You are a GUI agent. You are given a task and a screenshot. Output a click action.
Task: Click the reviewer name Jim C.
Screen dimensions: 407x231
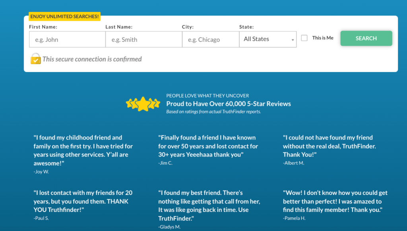[x=165, y=163]
